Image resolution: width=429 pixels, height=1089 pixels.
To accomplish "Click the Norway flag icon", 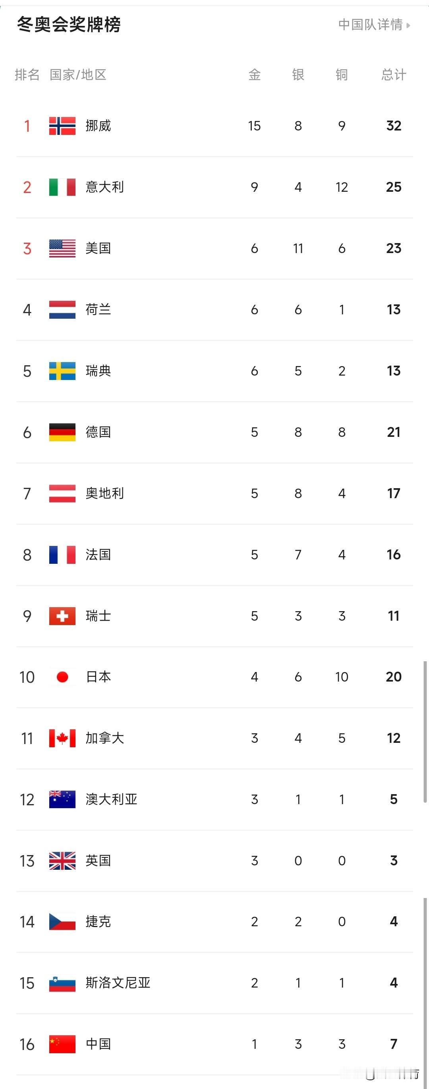I will click(x=62, y=126).
